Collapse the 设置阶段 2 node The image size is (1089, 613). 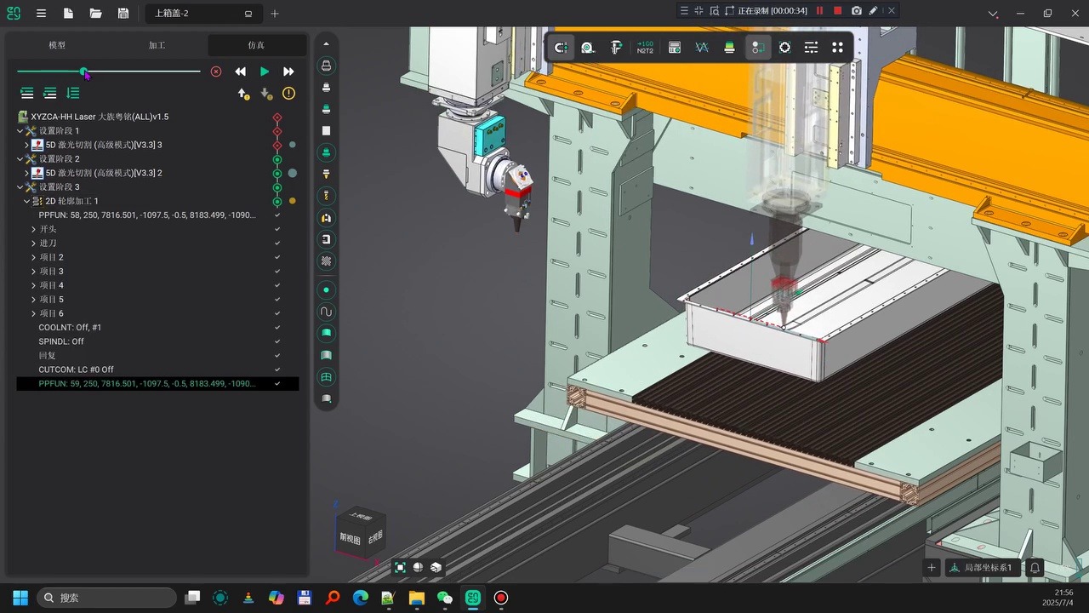pyautogui.click(x=20, y=159)
